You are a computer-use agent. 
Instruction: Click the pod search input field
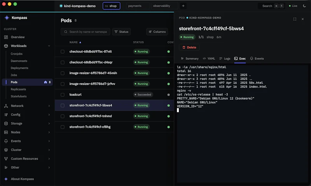[x=86, y=32]
